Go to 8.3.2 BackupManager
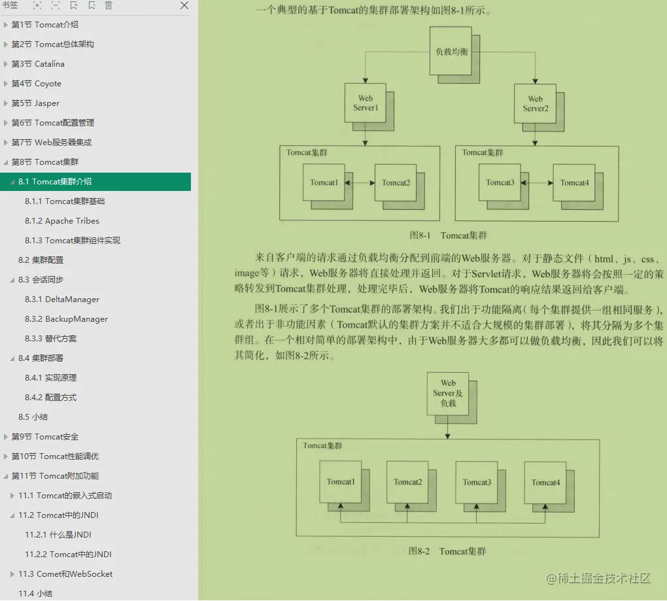This screenshot has height=601, width=667. [x=66, y=318]
